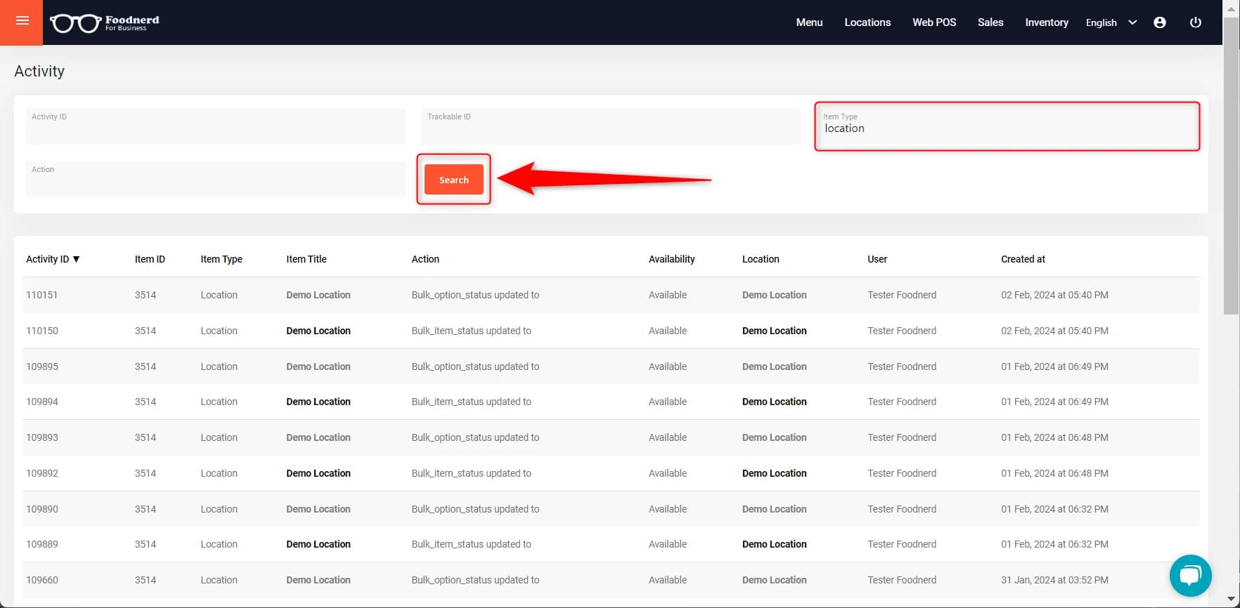This screenshot has height=608, width=1240.
Task: Click Item Type Location in row 109889
Action: coord(219,544)
